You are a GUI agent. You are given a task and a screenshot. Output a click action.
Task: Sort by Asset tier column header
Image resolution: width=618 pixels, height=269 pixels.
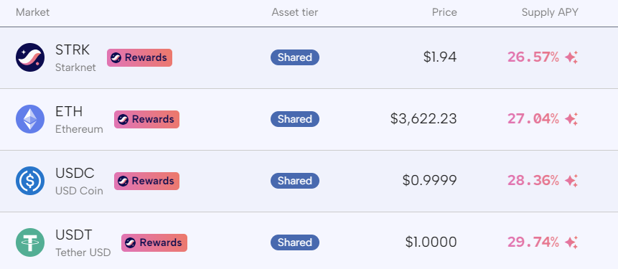(295, 12)
